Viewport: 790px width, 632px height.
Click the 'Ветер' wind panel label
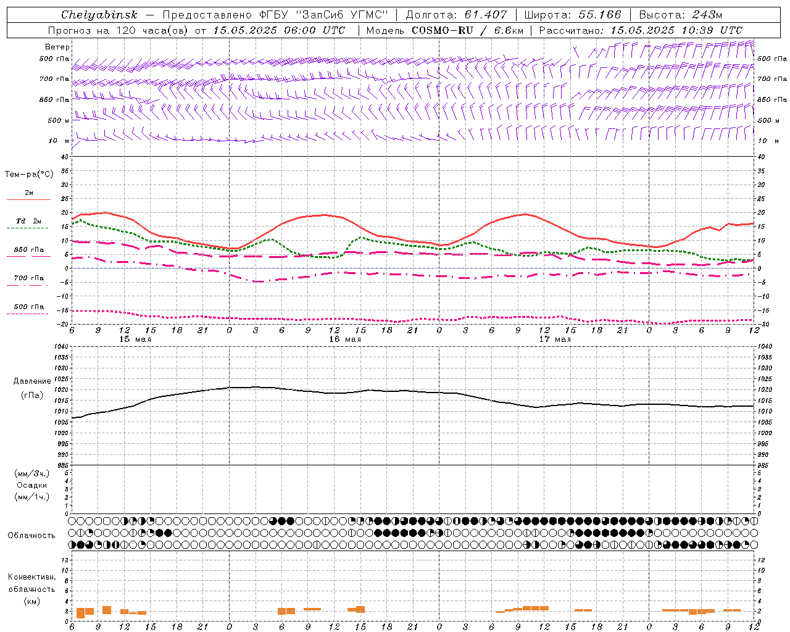coord(57,47)
